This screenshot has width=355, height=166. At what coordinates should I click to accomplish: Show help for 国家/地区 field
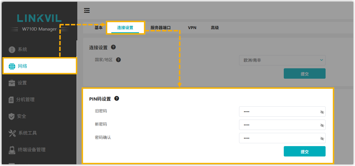(118, 60)
